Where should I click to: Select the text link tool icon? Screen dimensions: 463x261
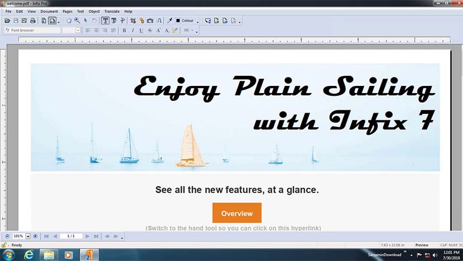coord(122,21)
